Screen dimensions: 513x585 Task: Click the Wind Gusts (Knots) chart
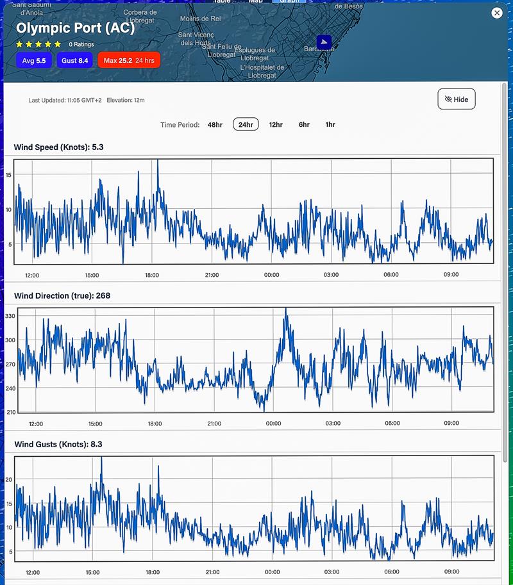coord(255,508)
